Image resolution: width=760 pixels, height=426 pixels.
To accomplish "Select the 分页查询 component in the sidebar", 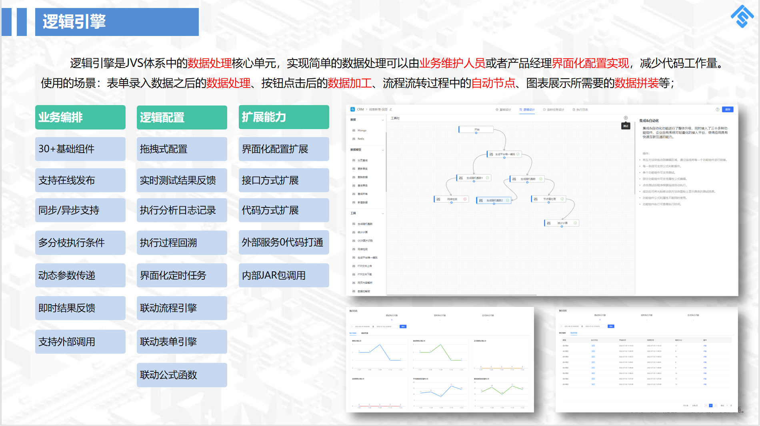I will coord(360,160).
